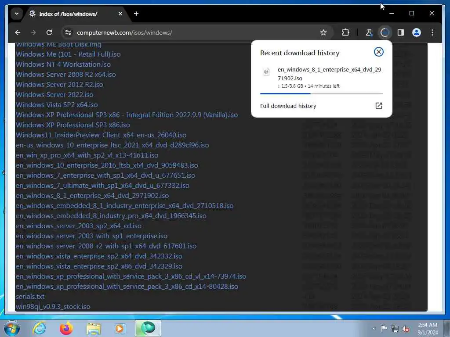Close the Recent download history popup

(378, 52)
